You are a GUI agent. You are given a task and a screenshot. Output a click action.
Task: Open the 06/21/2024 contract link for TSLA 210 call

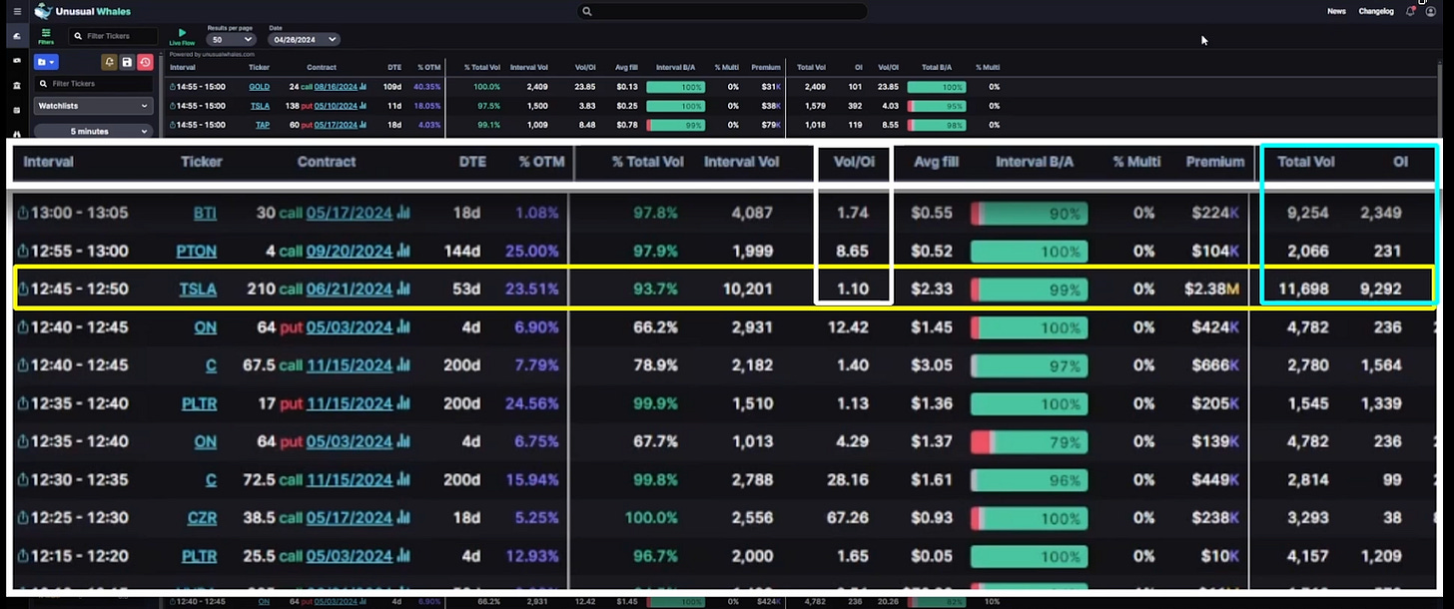click(350, 290)
